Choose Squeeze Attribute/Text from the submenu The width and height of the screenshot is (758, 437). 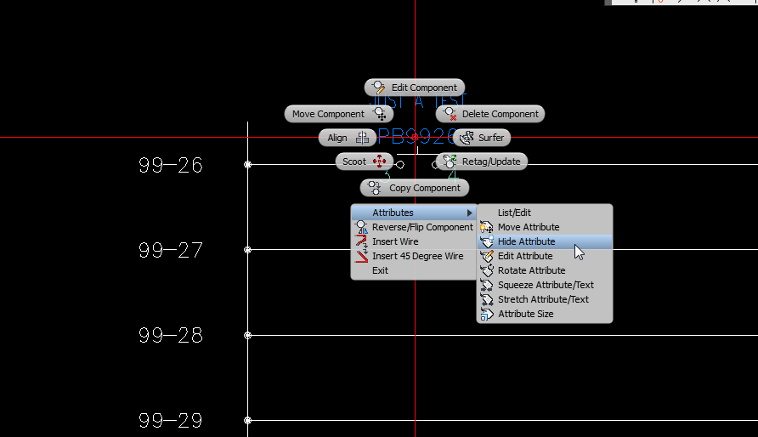pyautogui.click(x=545, y=285)
